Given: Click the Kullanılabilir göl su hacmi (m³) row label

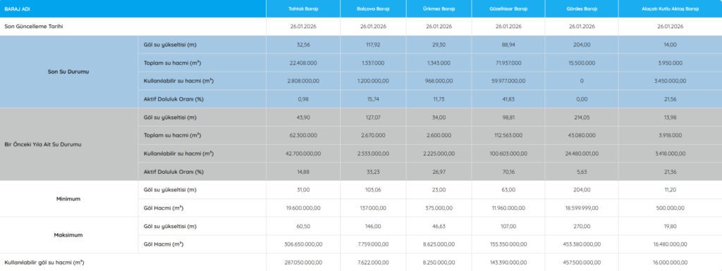Looking at the screenshot, I should click(44, 263).
